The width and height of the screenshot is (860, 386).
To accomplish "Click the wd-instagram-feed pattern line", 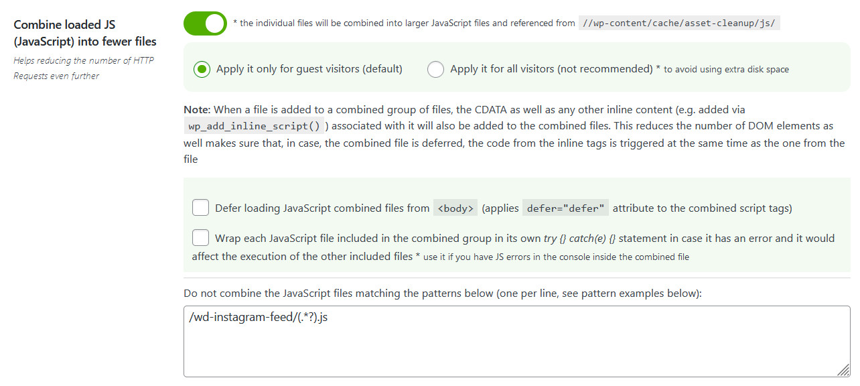I will (259, 318).
